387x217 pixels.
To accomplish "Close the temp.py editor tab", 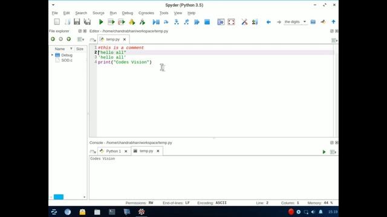I will 125,39.
